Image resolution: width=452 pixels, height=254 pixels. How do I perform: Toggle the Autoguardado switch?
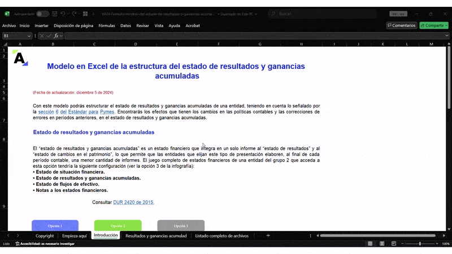click(42, 13)
